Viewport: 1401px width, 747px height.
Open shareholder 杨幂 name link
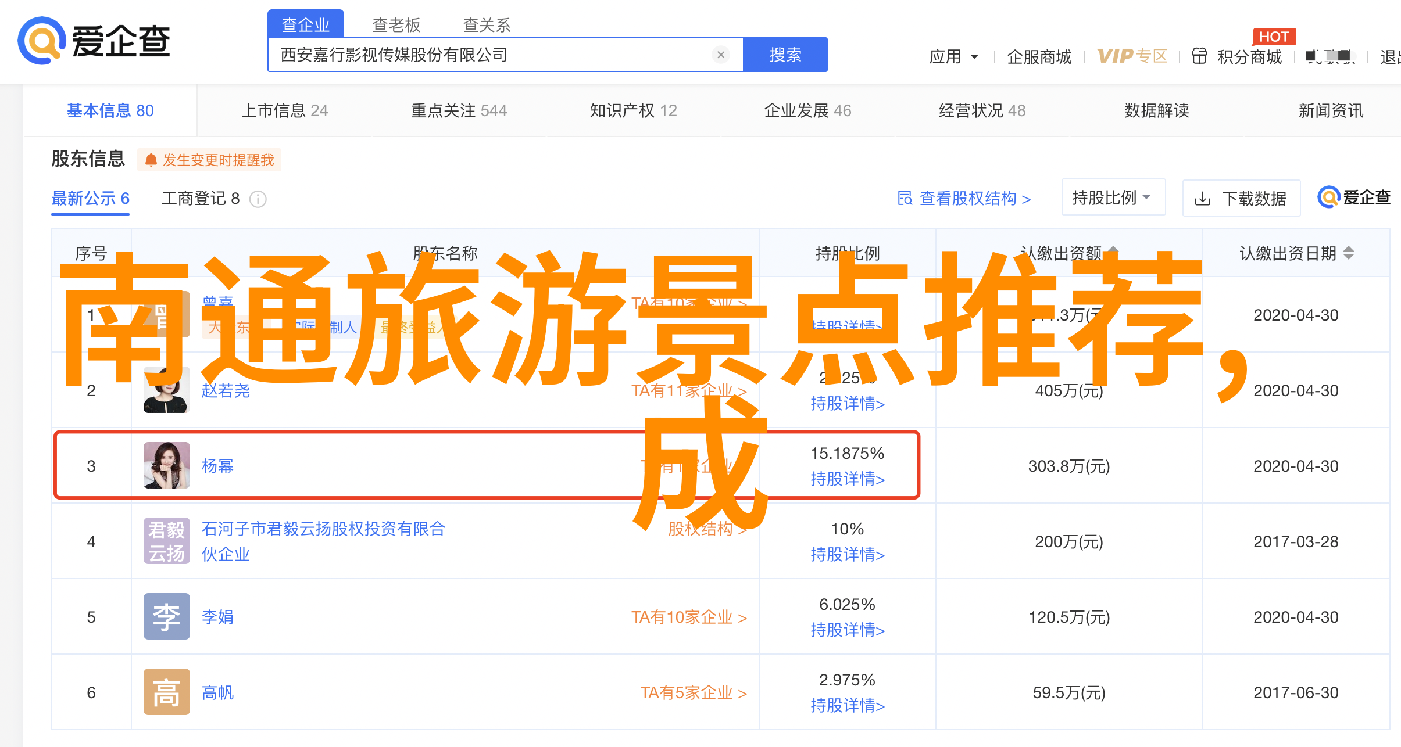pyautogui.click(x=217, y=466)
